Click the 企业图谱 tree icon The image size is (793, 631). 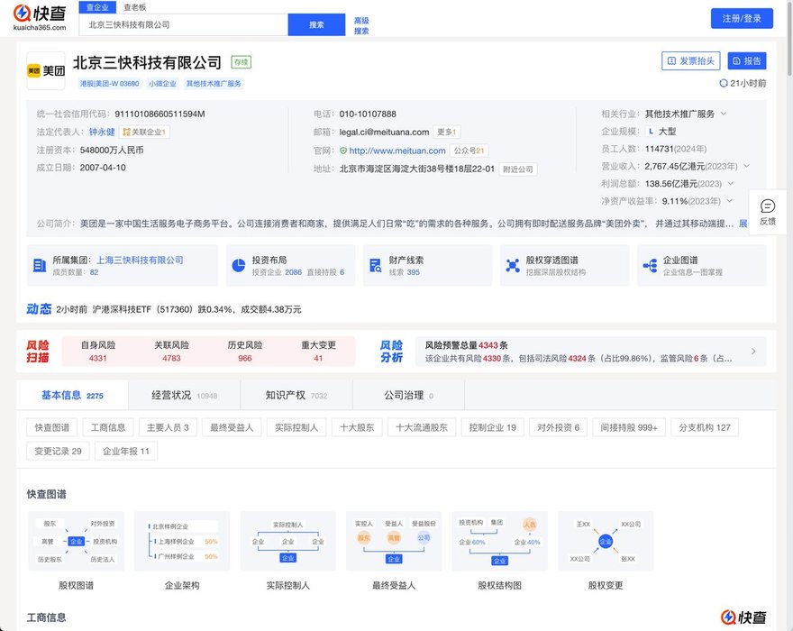point(650,265)
